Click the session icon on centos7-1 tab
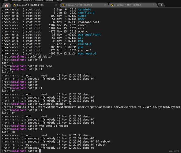This screenshot has width=181, height=153. click(112, 5)
